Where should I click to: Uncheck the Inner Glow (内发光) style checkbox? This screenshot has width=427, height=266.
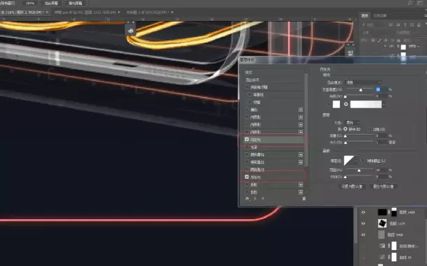click(247, 140)
